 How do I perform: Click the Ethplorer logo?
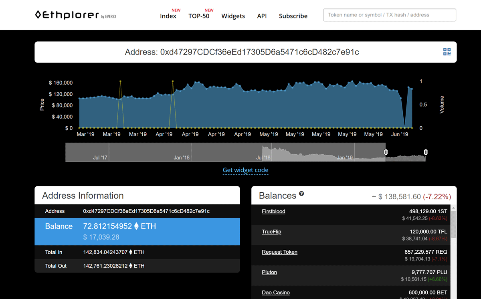pyautogui.click(x=67, y=15)
